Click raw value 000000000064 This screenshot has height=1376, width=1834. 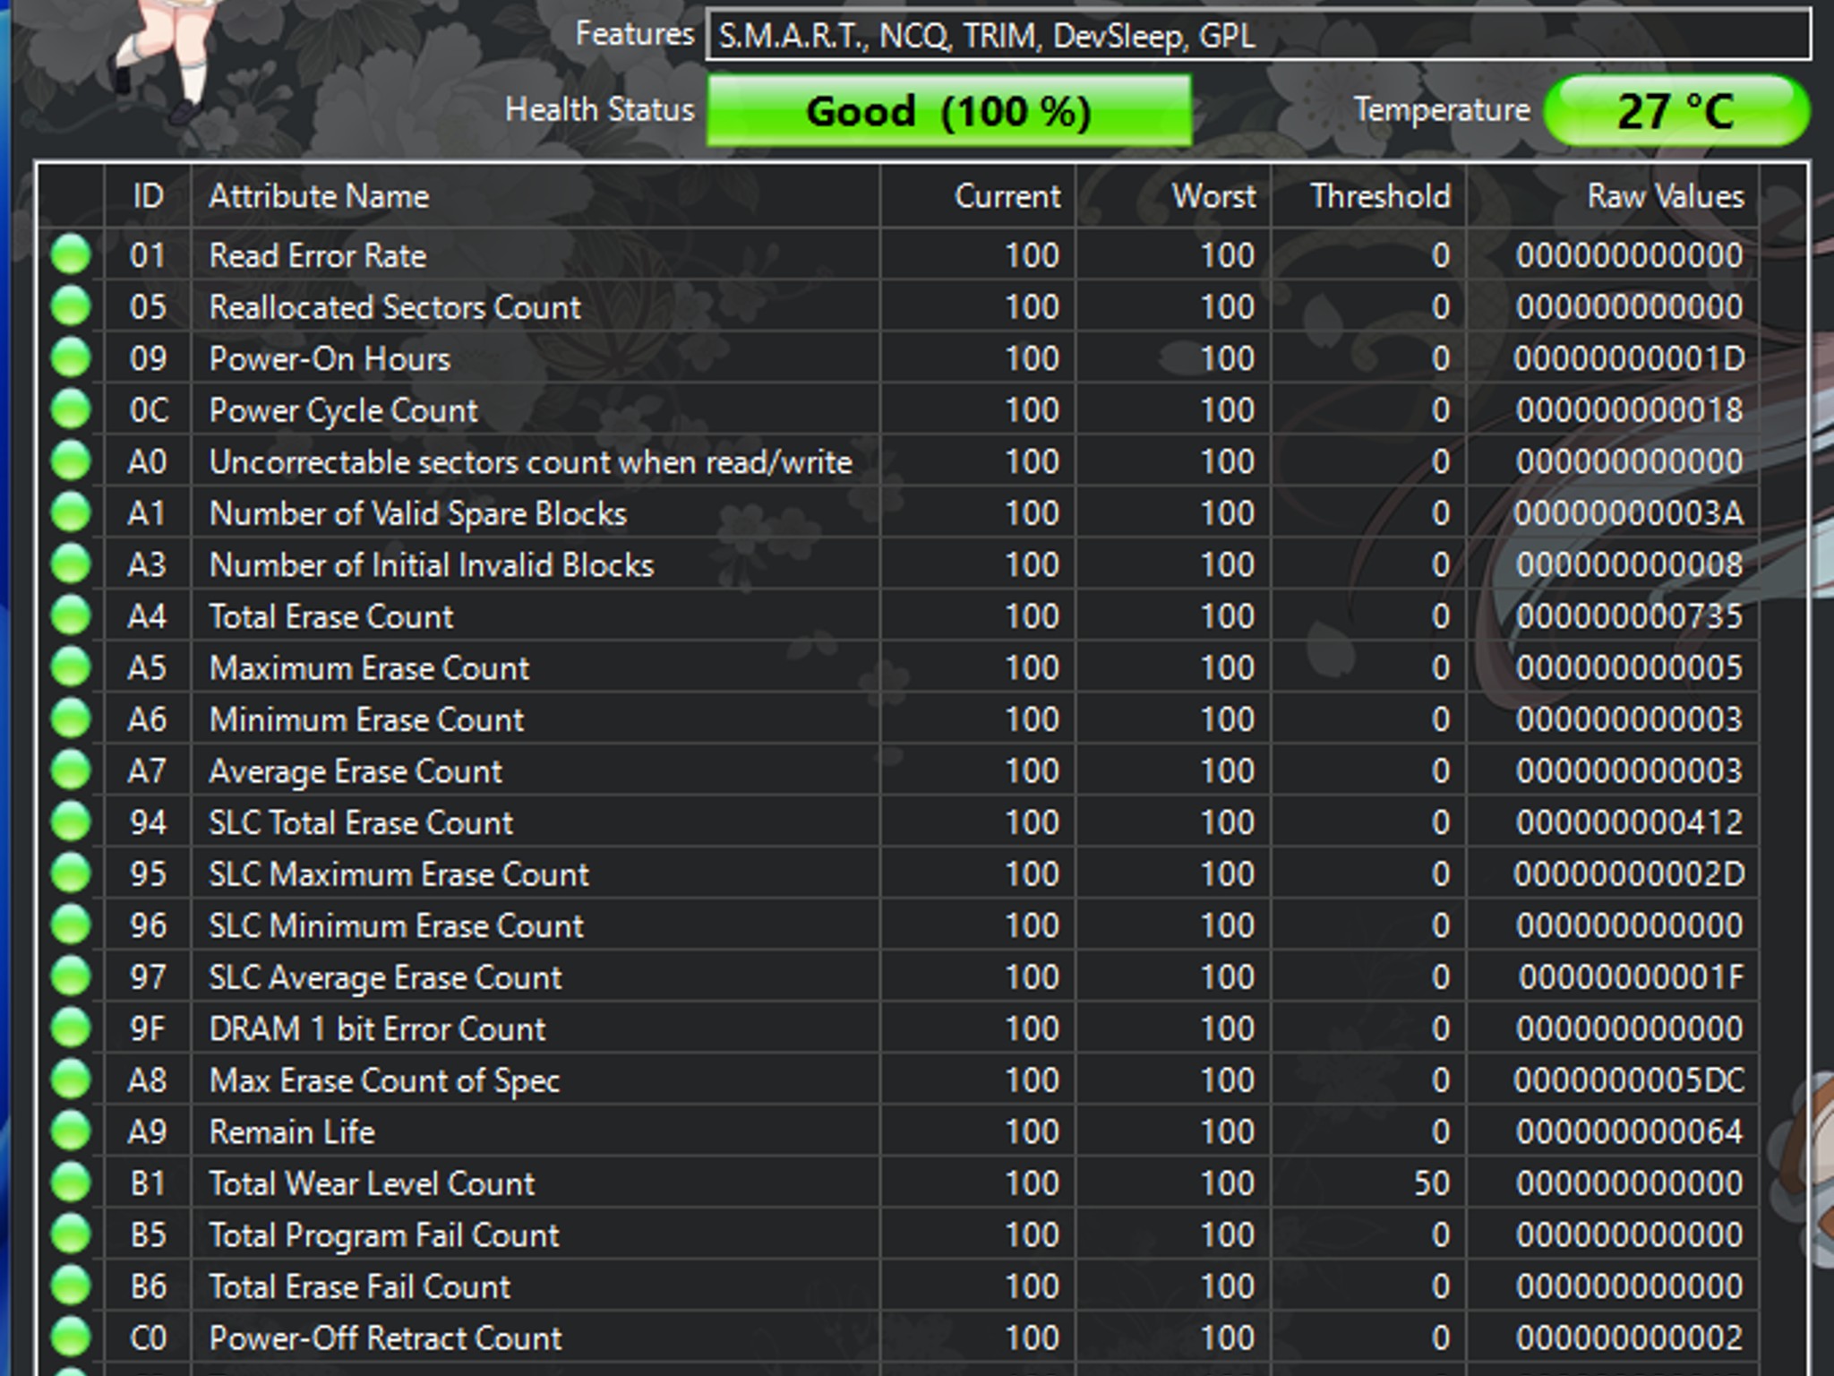(1629, 1132)
